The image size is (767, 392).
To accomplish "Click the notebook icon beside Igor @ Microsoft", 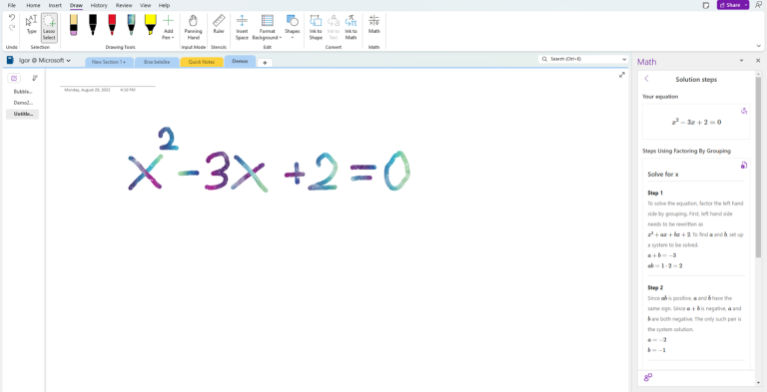I will point(11,60).
